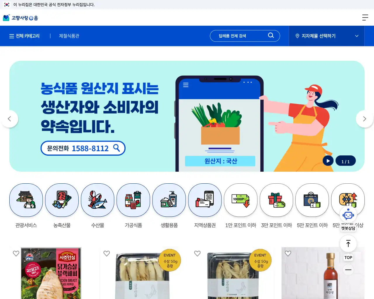Open the 수산물 seafood category icon
Image resolution: width=374 pixels, height=299 pixels.
click(x=98, y=200)
